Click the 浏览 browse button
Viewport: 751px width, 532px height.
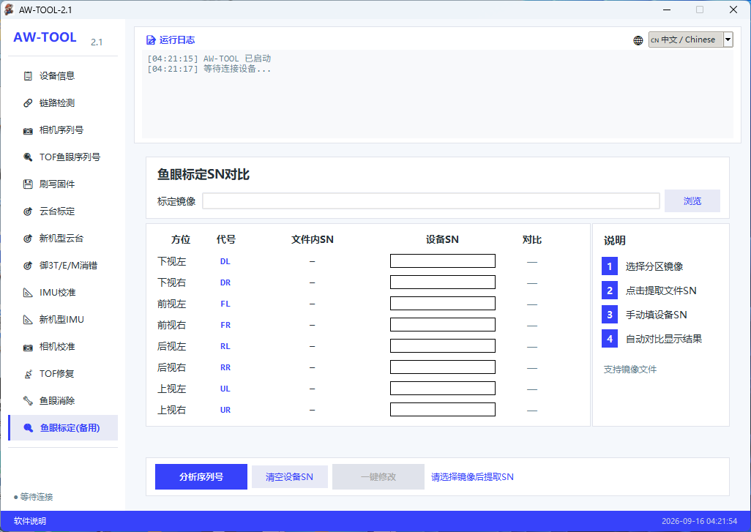point(692,201)
